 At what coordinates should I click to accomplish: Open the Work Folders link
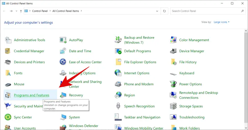coord(189,128)
